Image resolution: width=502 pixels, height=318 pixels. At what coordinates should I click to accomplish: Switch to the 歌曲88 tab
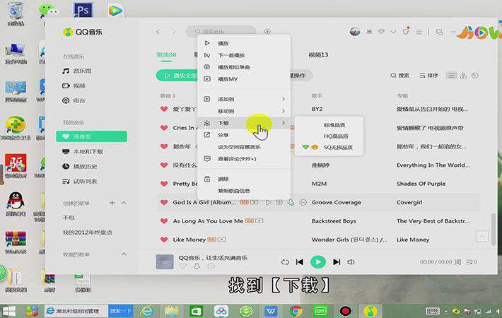point(166,54)
